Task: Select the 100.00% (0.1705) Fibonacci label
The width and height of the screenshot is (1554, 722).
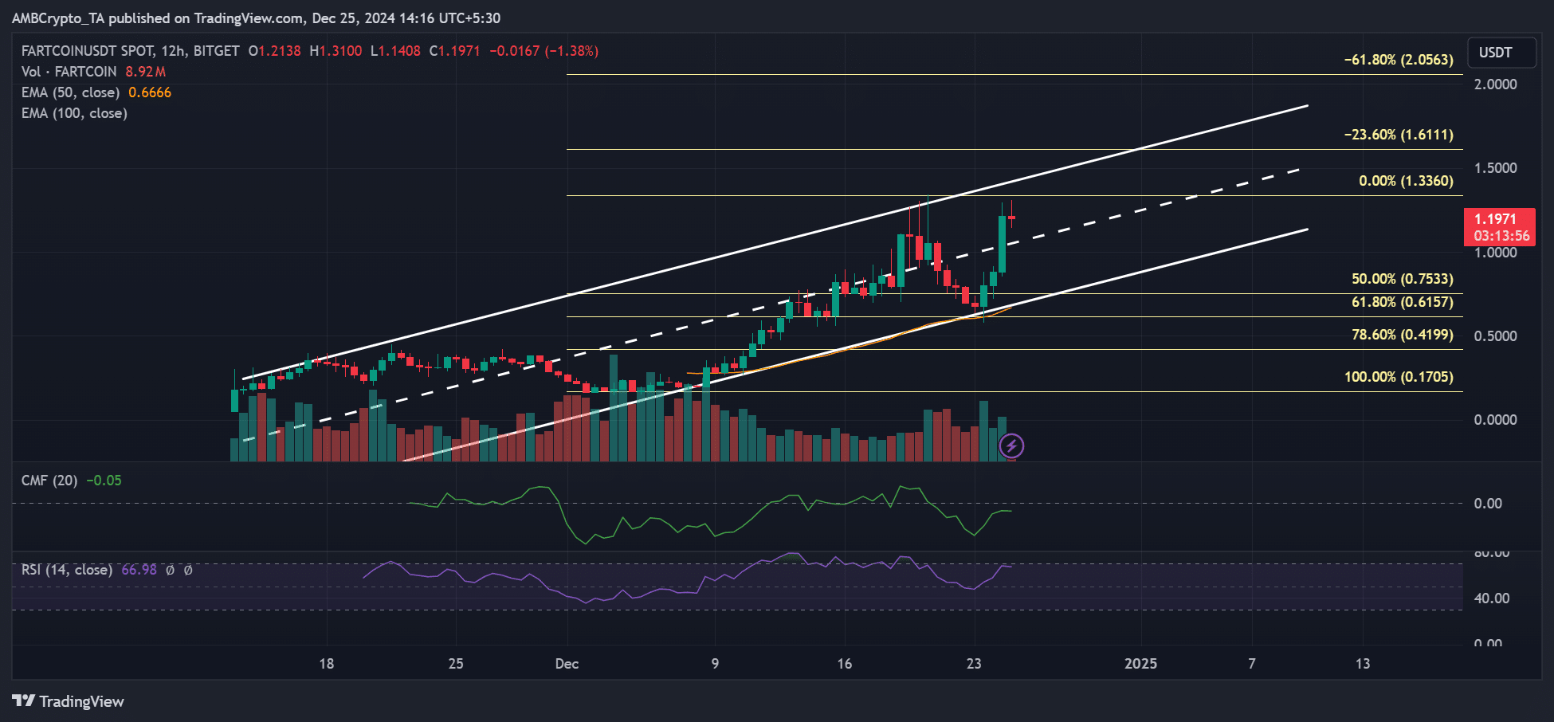Action: pos(1399,377)
